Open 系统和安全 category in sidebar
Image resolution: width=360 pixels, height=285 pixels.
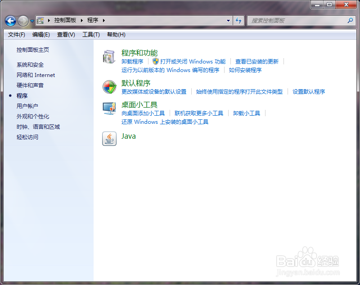(30, 65)
